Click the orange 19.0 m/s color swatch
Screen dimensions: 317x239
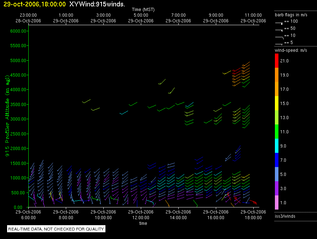pyautogui.click(x=277, y=75)
